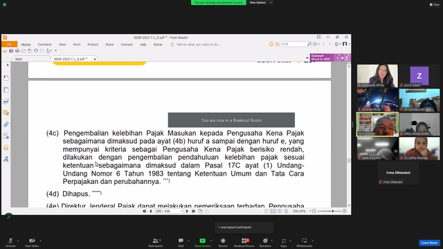Open the Form ribbon tab
The width and height of the screenshot is (443, 249).
pos(77,44)
